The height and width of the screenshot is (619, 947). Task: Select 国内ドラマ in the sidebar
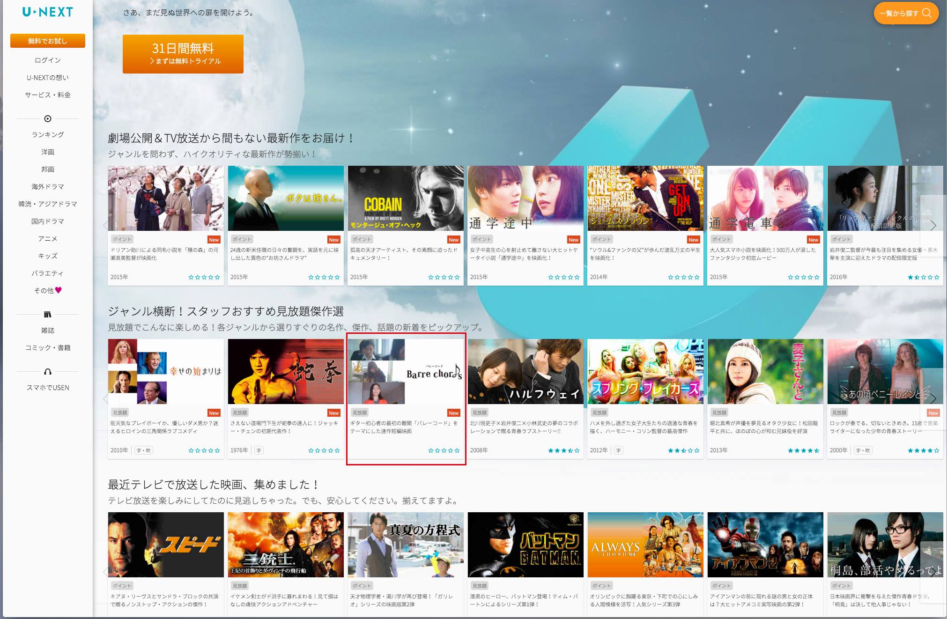point(48,221)
